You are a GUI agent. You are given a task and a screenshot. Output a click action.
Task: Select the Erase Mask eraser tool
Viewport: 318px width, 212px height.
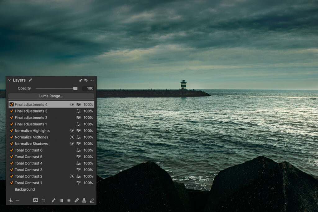pyautogui.click(x=92, y=200)
